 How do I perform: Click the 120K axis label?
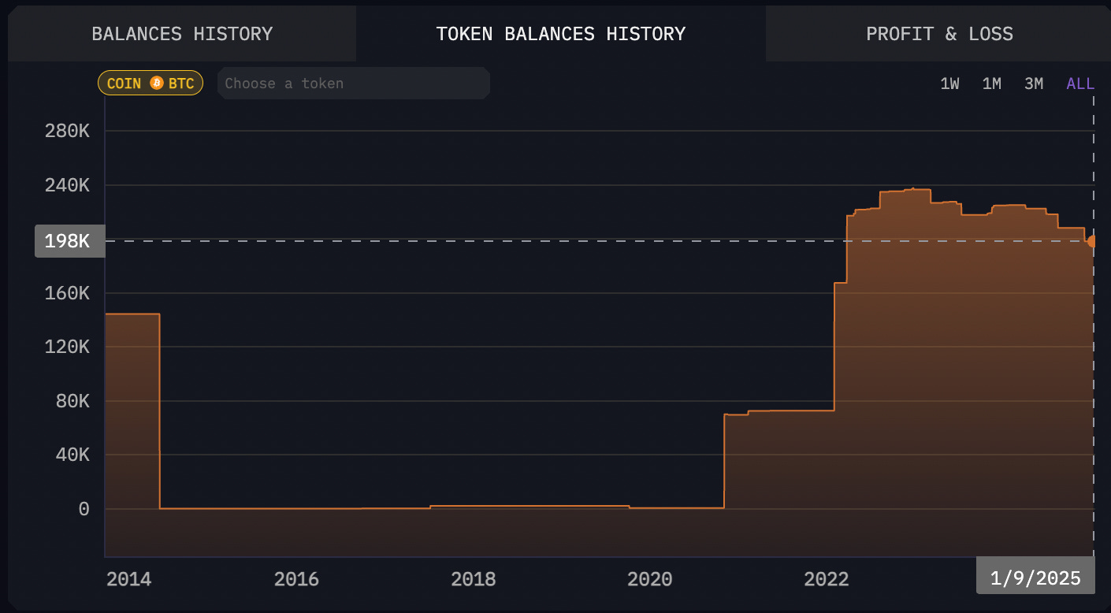67,347
